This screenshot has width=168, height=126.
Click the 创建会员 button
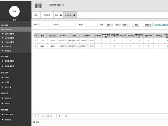click(148, 25)
